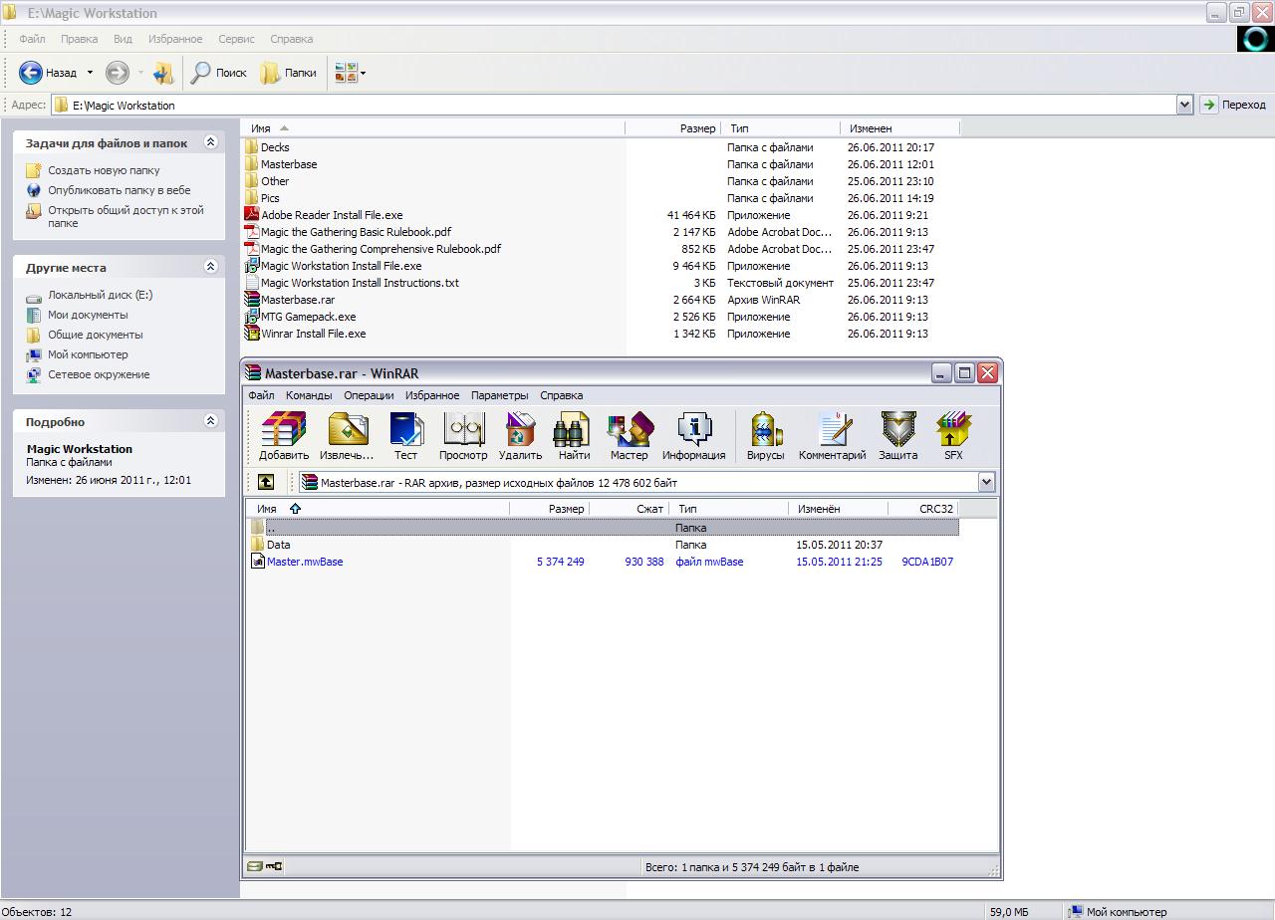Collapse the Другие места panel
The width and height of the screenshot is (1275, 920).
(210, 267)
